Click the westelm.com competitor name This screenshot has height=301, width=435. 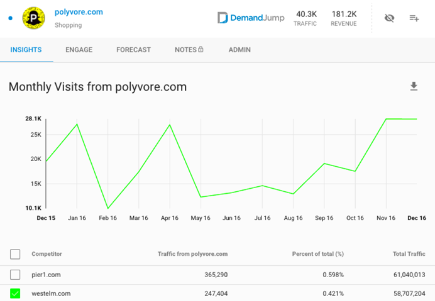(x=51, y=293)
